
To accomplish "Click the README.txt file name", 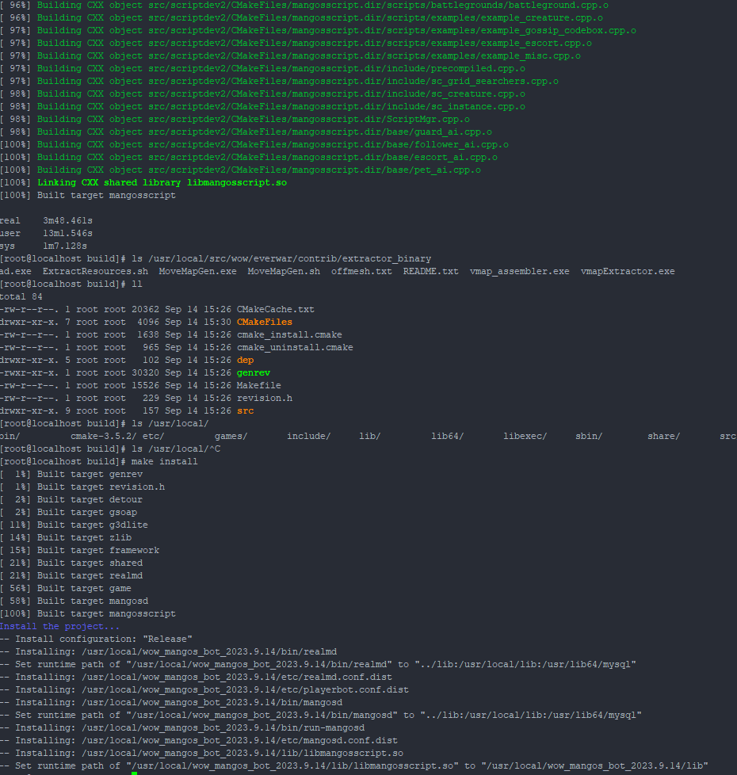I will coord(430,271).
